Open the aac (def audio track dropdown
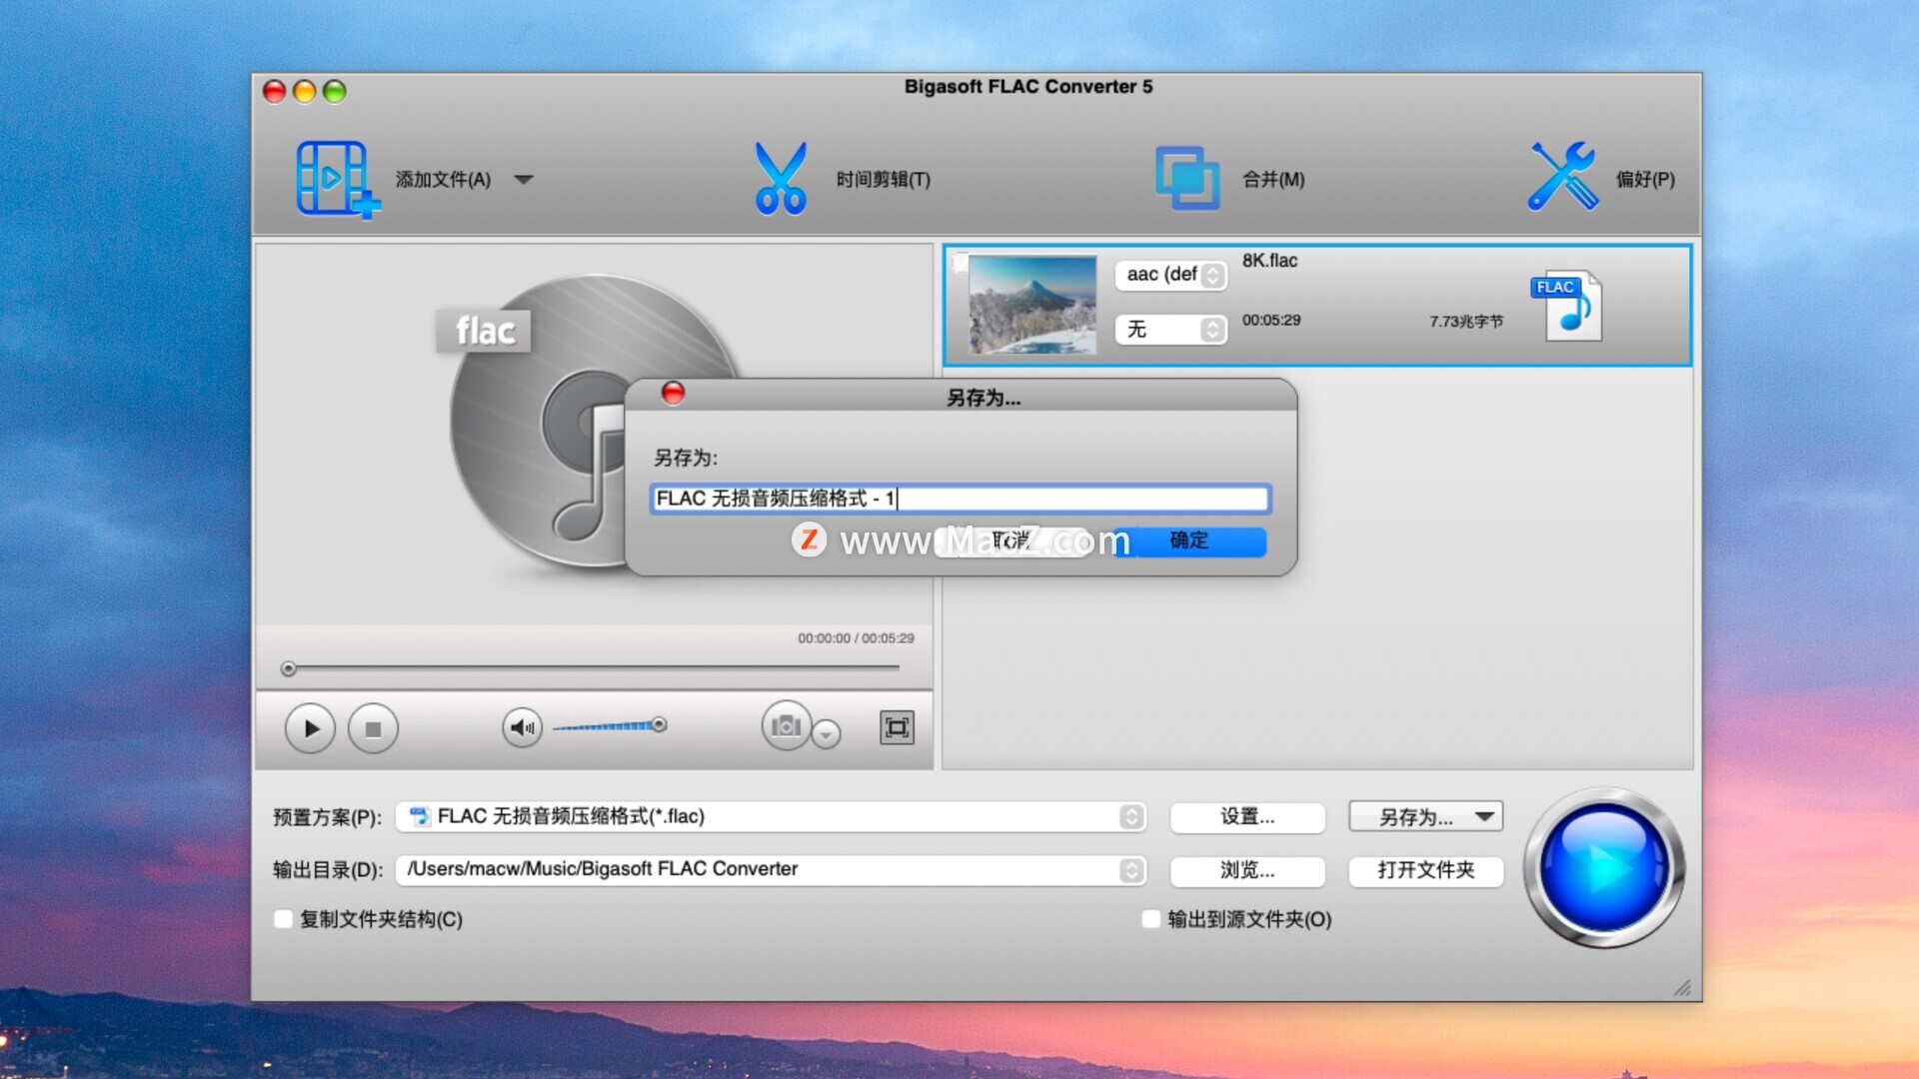 (1170, 275)
